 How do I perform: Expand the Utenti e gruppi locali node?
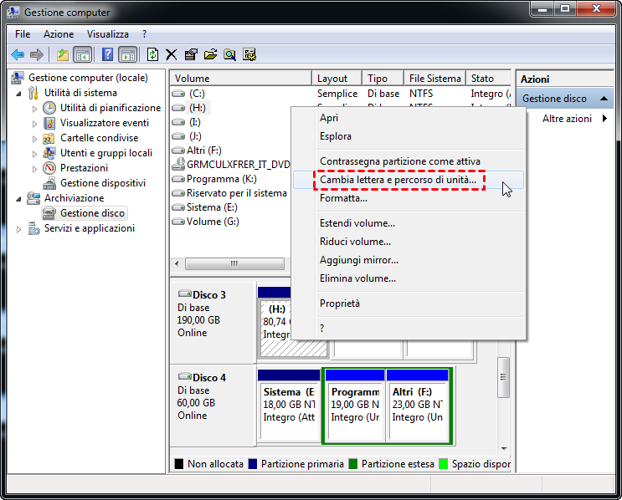click(34, 154)
